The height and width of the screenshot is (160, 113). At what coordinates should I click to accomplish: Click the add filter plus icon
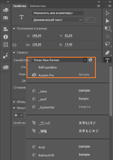(16, 115)
